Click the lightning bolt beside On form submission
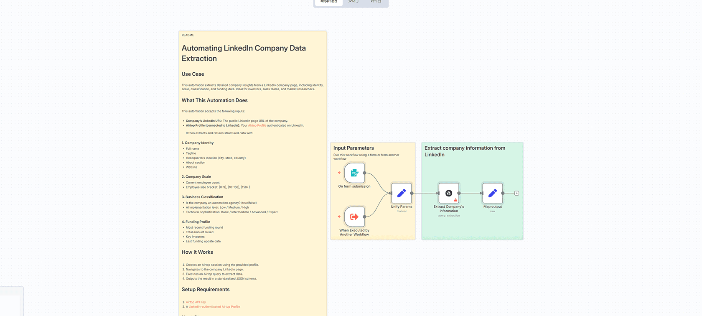The image size is (702, 316). [x=339, y=173]
